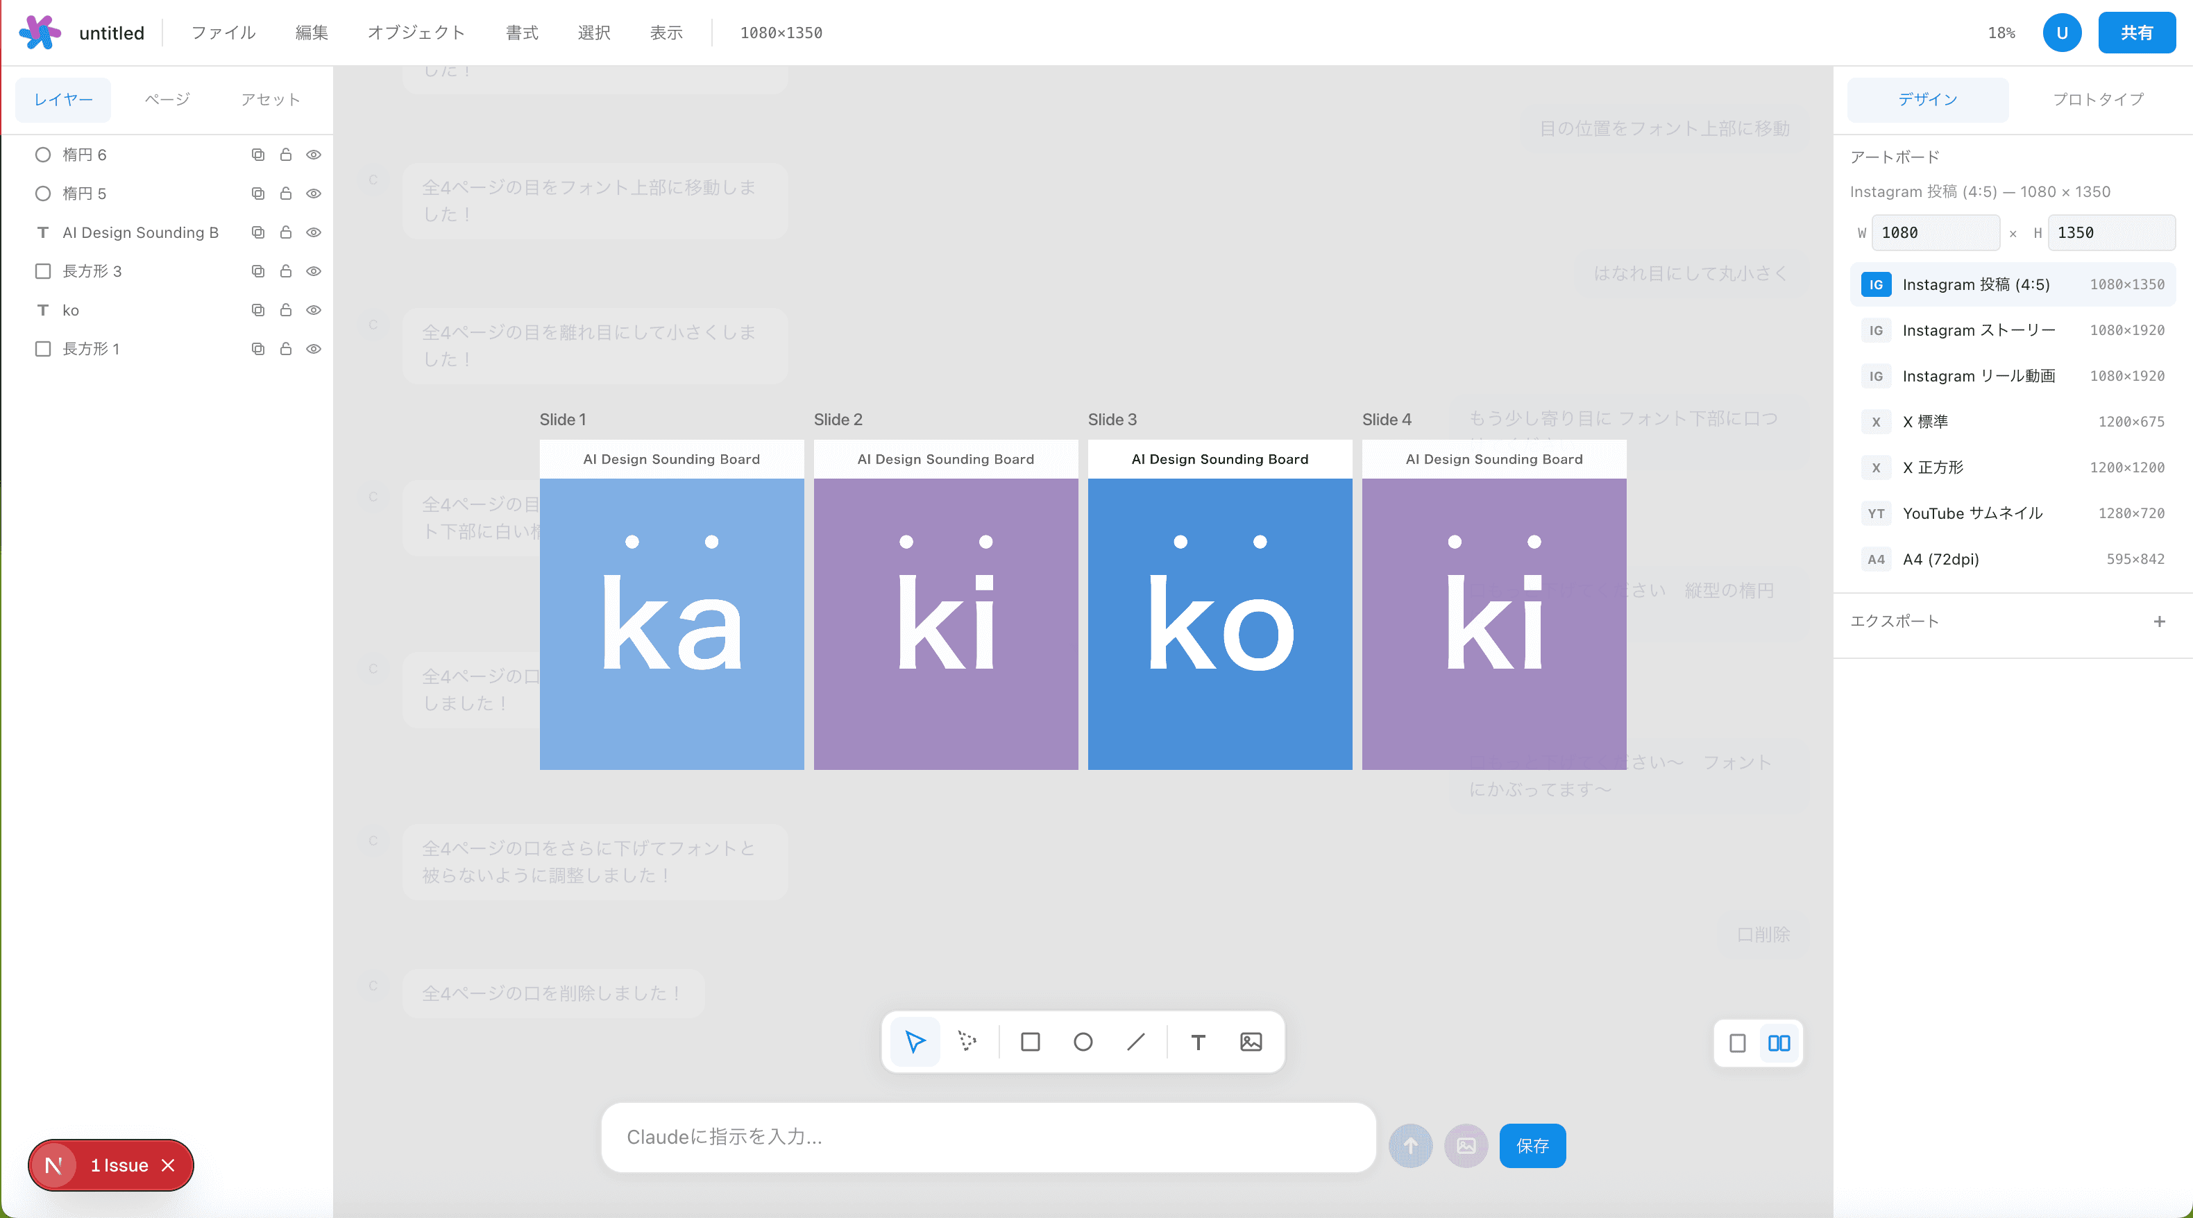Switch to single artboard view

pos(1738,1043)
